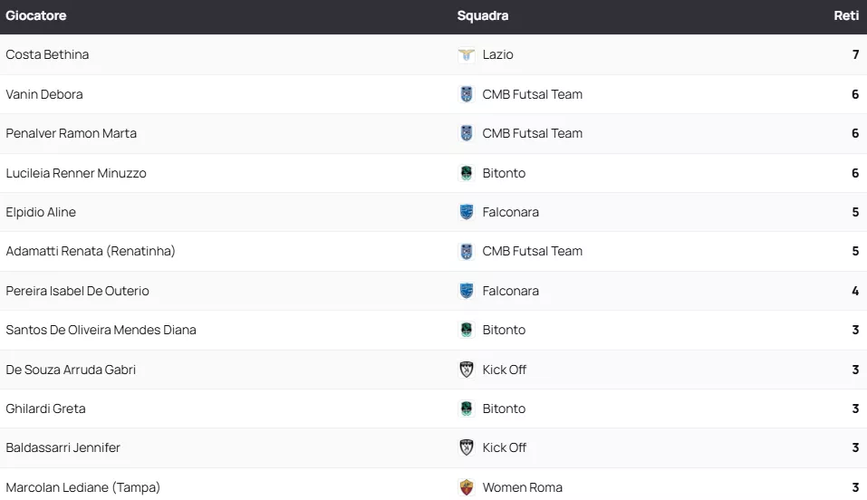This screenshot has width=867, height=500.
Task: Open the Lazio team name link
Action: (x=497, y=54)
